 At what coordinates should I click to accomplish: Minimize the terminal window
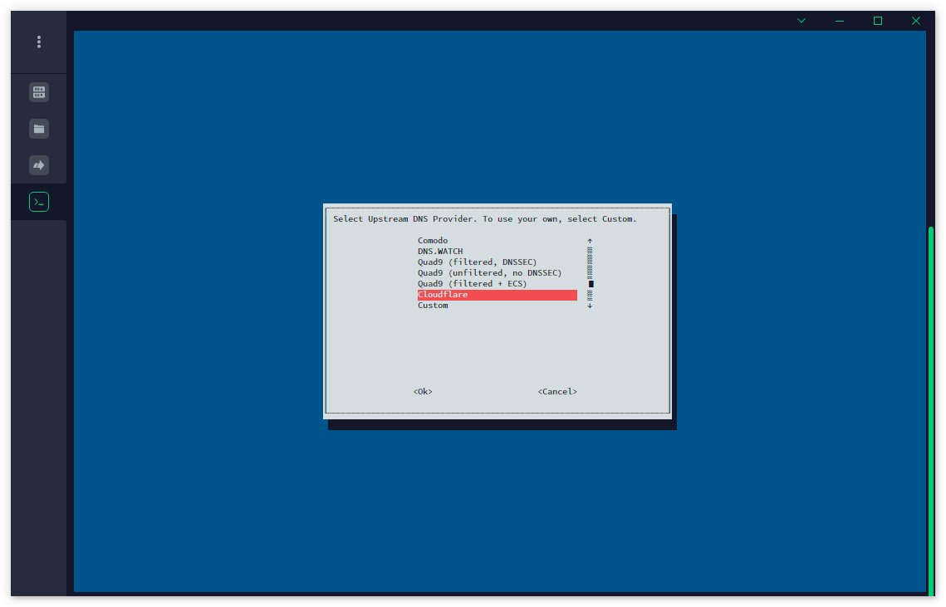839,21
